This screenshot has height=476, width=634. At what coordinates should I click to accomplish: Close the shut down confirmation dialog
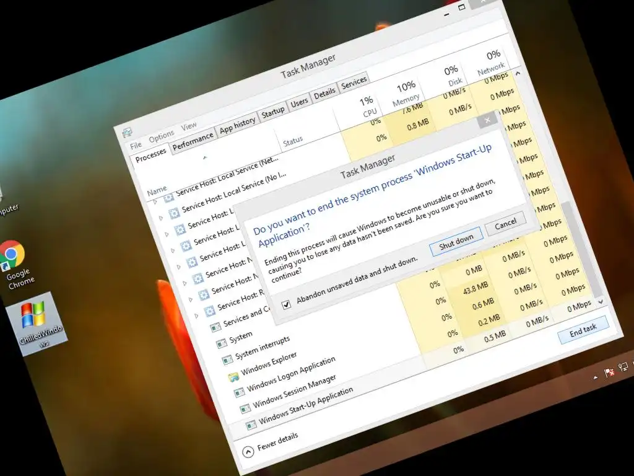click(487, 120)
